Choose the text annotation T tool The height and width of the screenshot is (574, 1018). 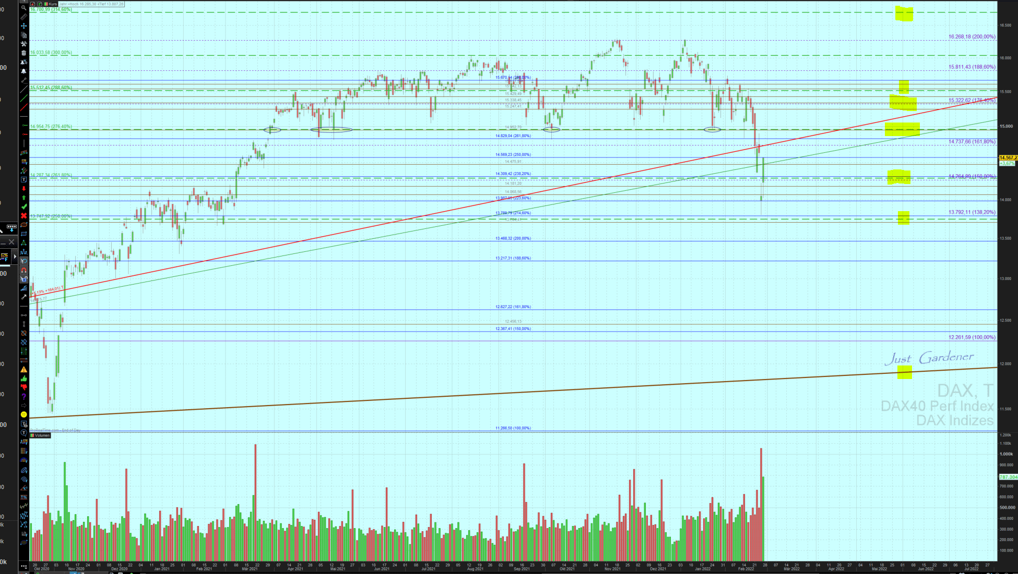click(x=23, y=179)
